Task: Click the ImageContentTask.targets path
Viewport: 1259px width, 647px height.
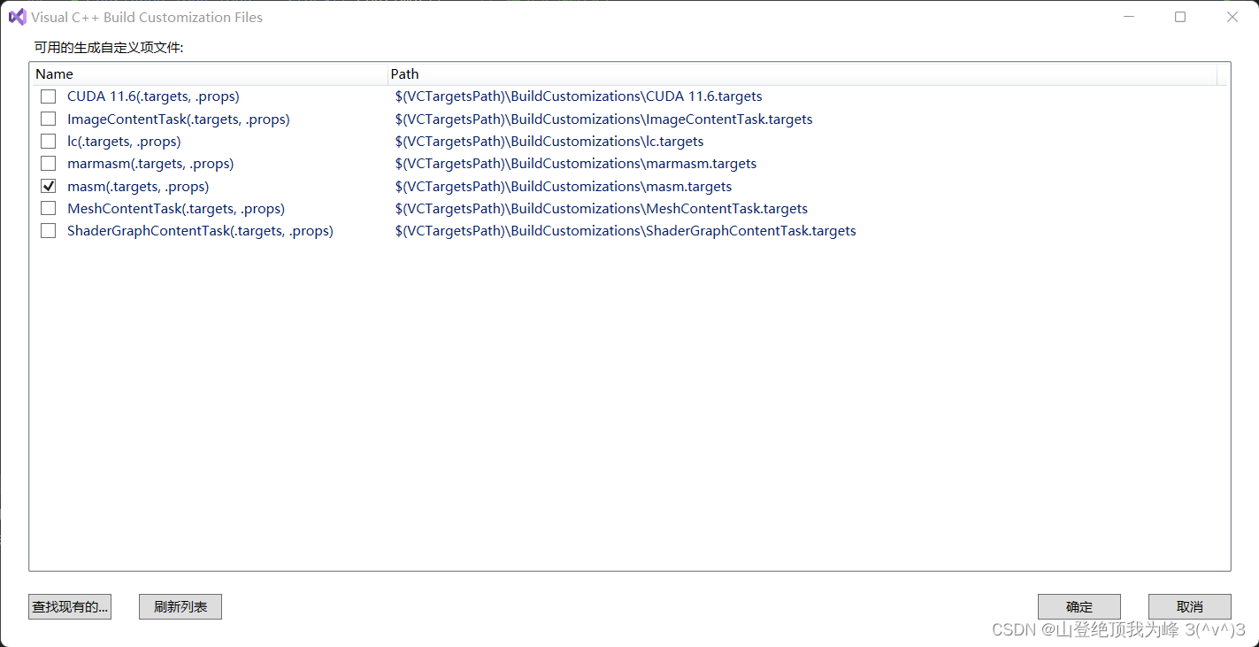Action: 604,119
